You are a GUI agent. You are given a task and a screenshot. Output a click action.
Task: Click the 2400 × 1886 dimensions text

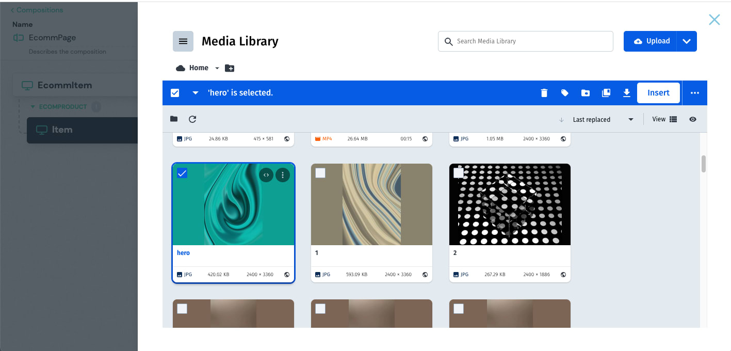point(537,275)
